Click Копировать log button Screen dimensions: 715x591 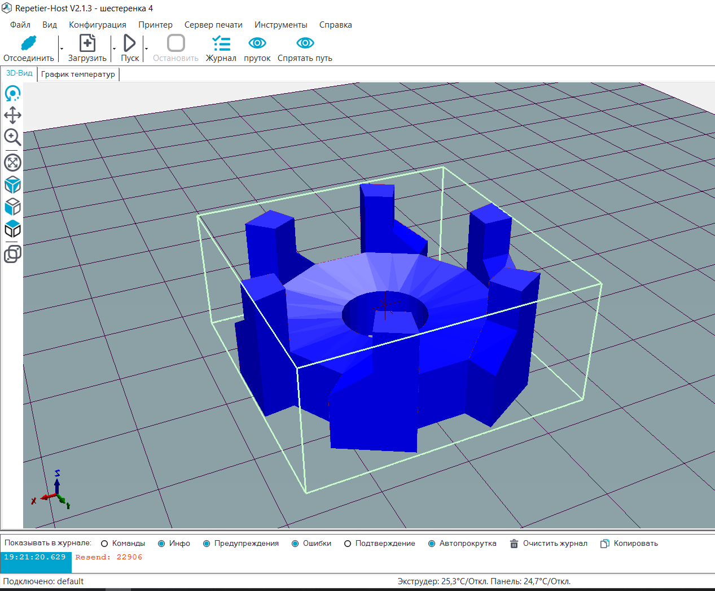(x=629, y=544)
